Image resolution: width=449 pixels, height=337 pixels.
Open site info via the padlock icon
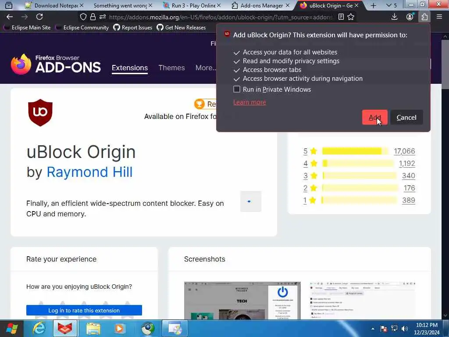tap(93, 17)
